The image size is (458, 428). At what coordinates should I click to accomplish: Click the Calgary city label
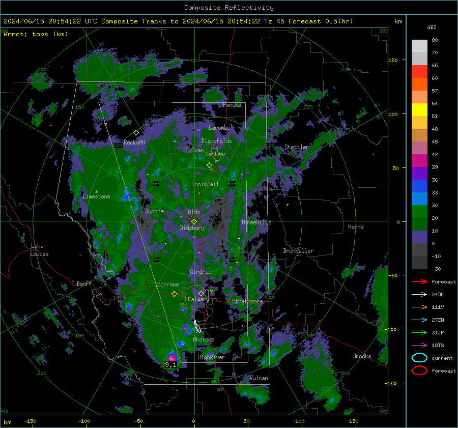pos(198,299)
